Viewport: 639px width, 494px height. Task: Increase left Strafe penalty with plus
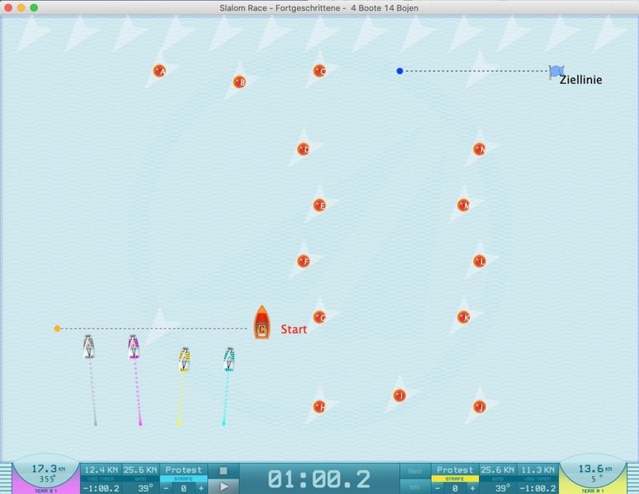click(200, 487)
